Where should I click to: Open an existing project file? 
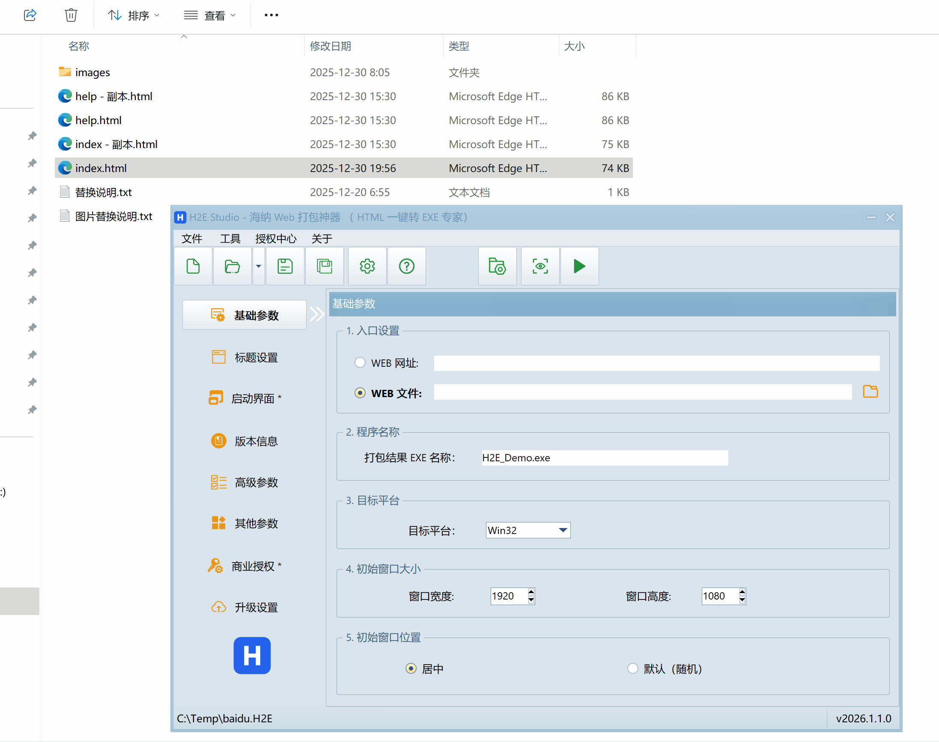pos(232,266)
